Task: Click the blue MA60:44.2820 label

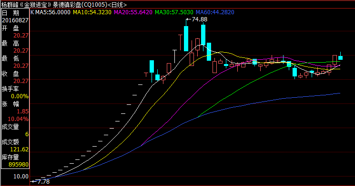Action: pos(215,12)
